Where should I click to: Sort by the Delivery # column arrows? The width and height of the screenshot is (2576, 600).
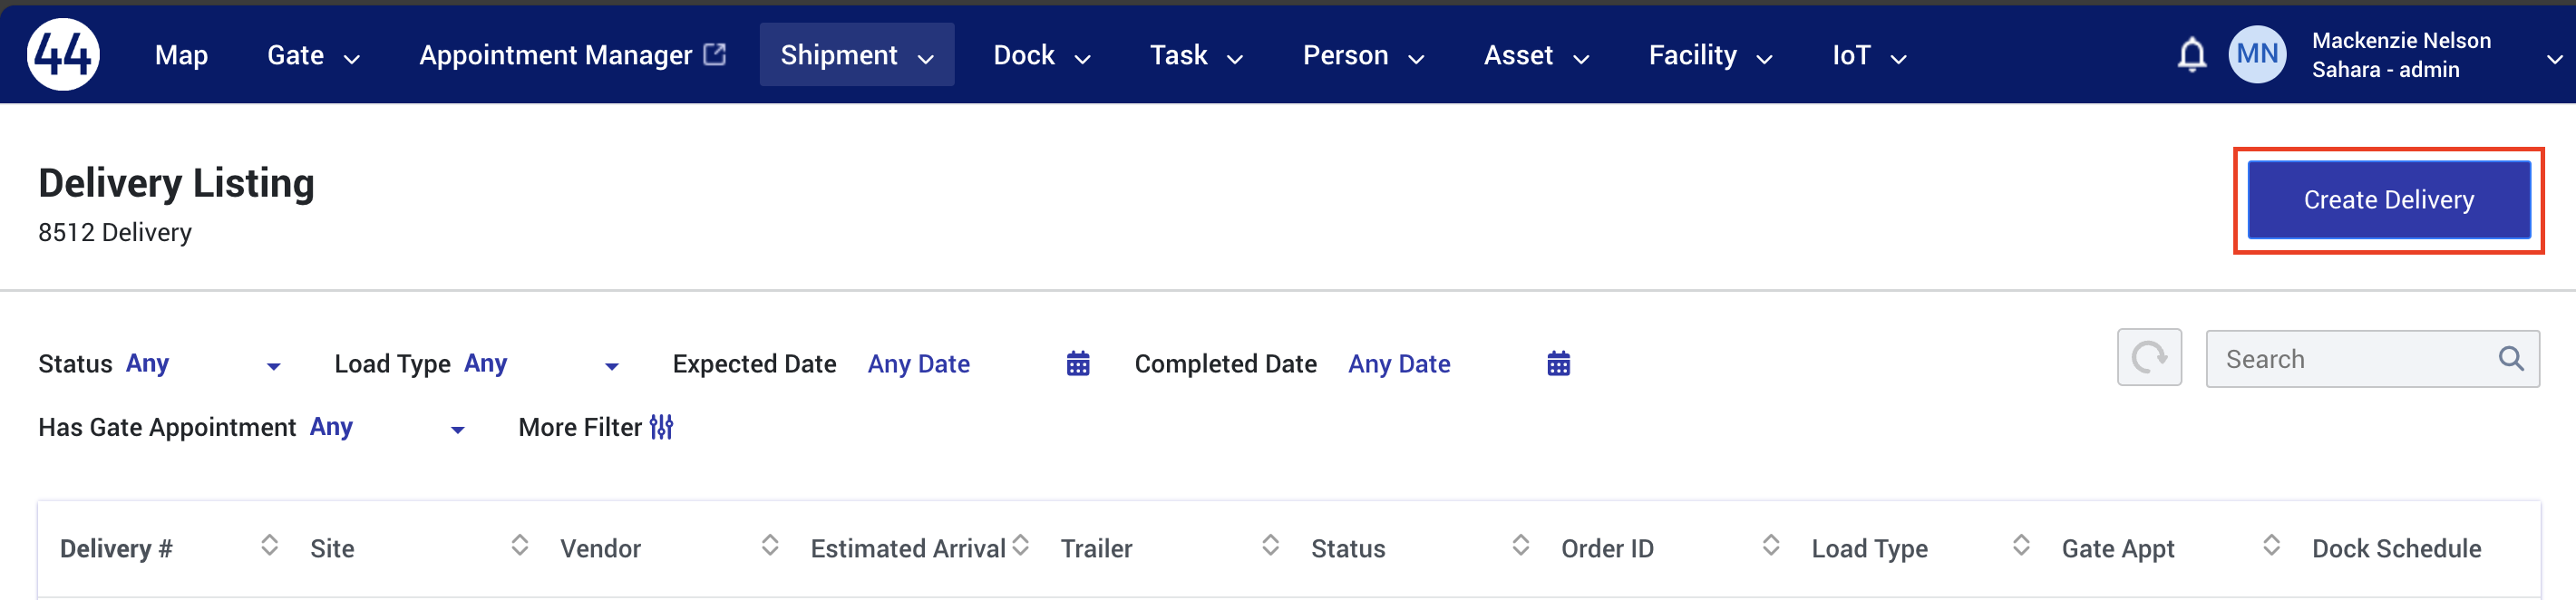point(269,546)
